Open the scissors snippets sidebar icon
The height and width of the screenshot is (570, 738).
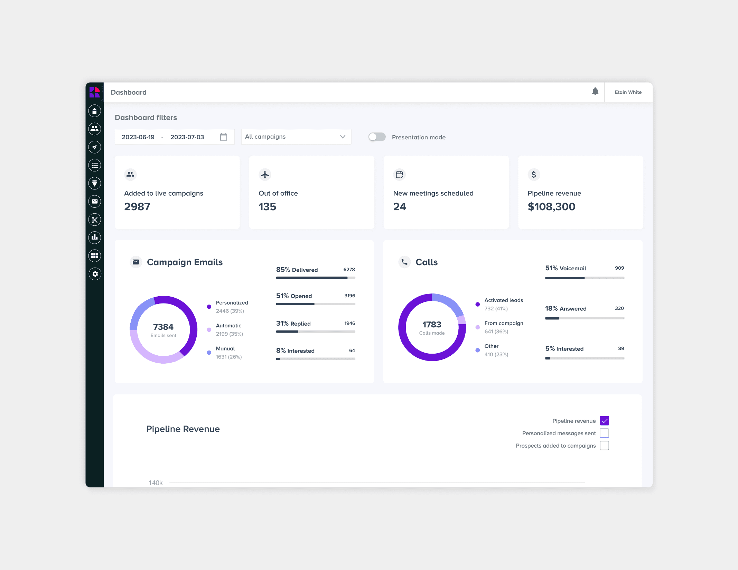(x=94, y=220)
